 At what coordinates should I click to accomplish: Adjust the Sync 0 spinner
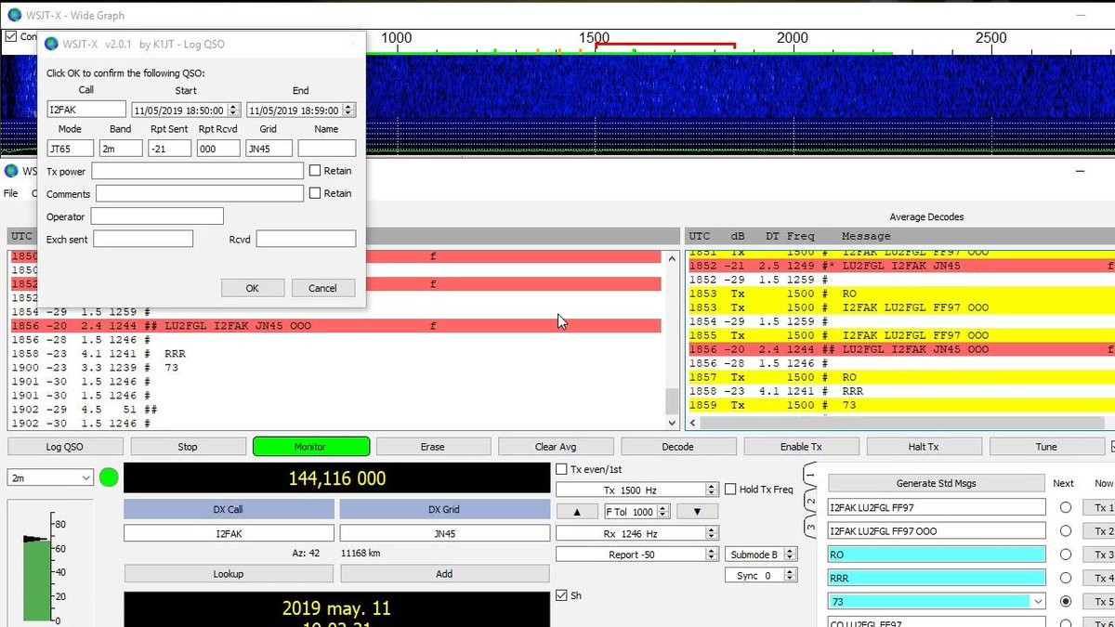(791, 576)
